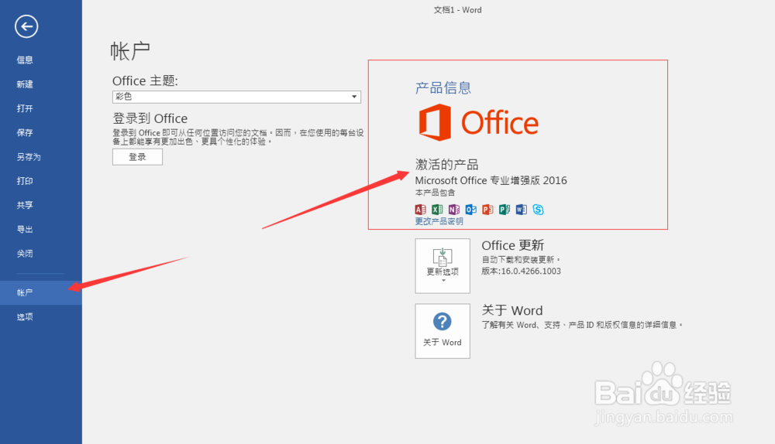Image resolution: width=775 pixels, height=444 pixels.
Task: Expand the Office 主题 dropdown arrow
Action: coord(354,97)
